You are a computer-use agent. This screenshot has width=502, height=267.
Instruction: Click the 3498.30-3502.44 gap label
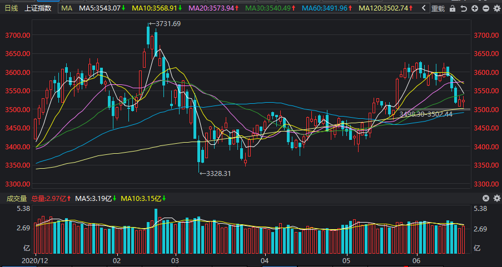tap(426, 114)
